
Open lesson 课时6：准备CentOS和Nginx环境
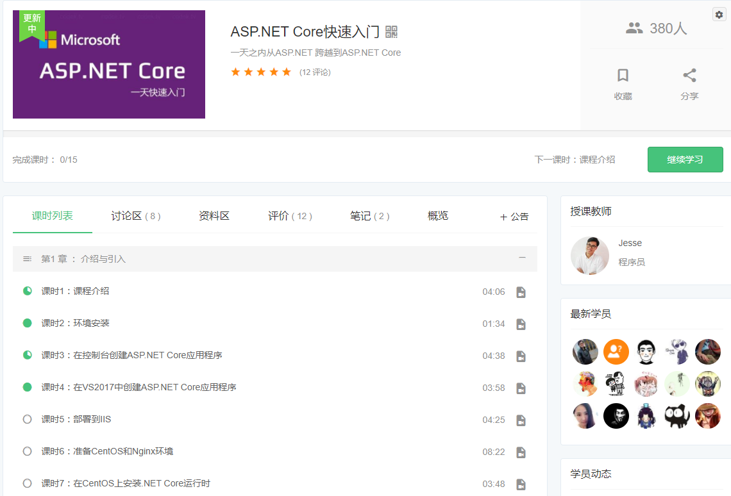107,452
